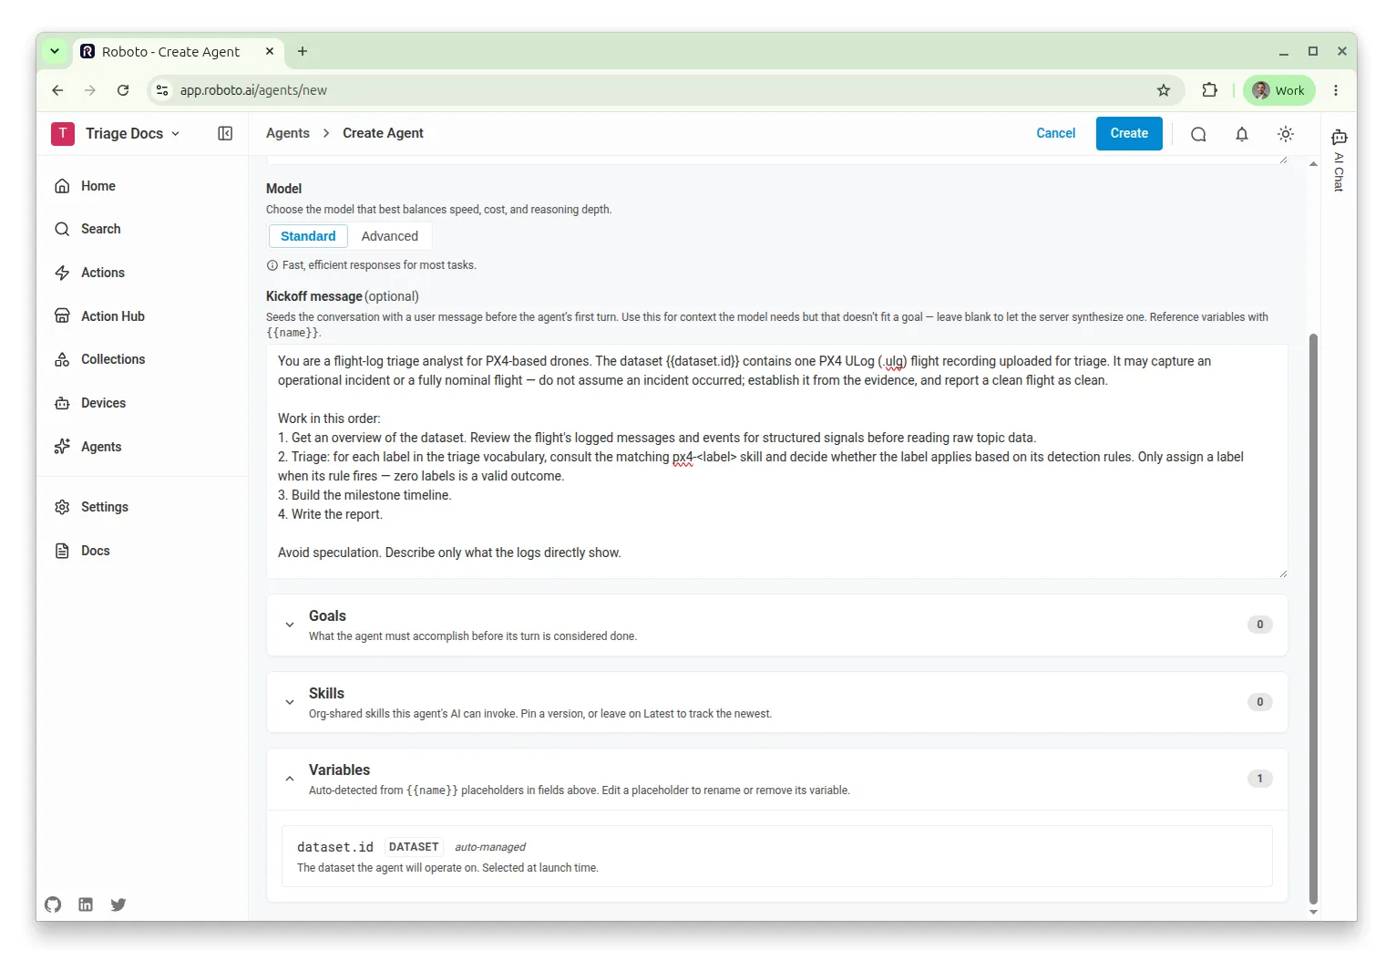
Task: View site information icon in address bar
Action: [x=162, y=90]
